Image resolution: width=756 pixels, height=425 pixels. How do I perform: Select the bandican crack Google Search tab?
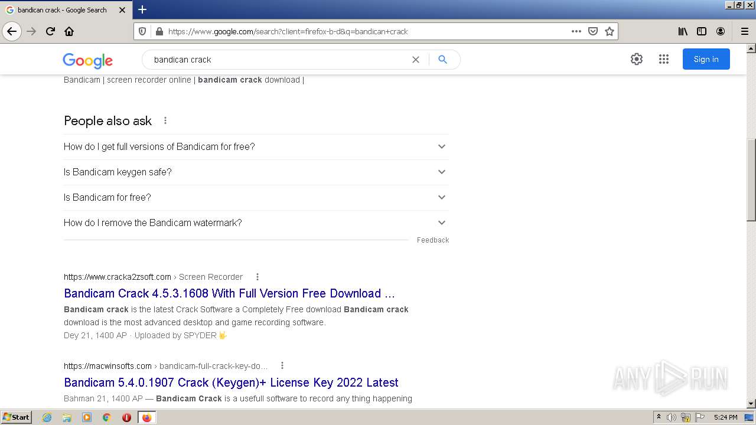(66, 10)
